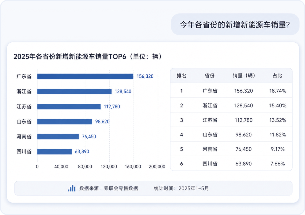Click the 广东省 cell in the table

210,91
